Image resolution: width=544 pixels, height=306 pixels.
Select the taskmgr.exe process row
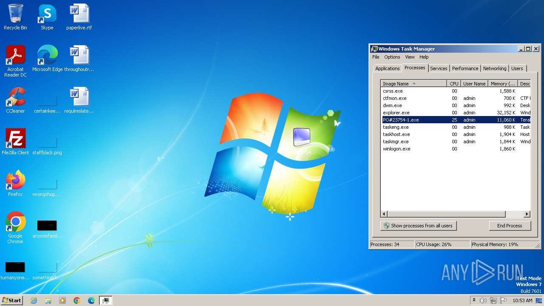coord(456,142)
